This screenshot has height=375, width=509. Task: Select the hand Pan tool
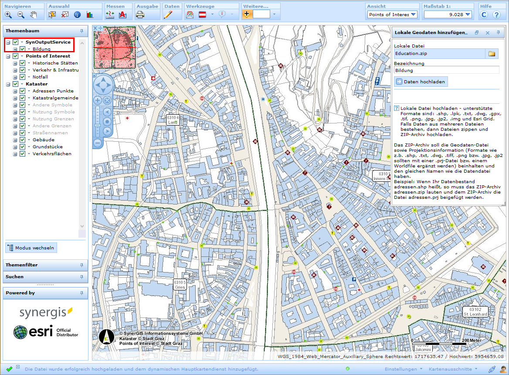pos(33,14)
